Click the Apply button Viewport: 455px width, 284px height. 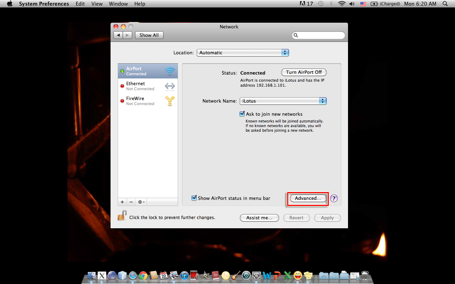coord(327,218)
